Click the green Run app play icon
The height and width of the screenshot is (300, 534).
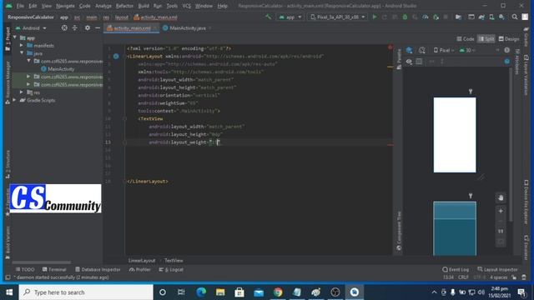click(375, 17)
